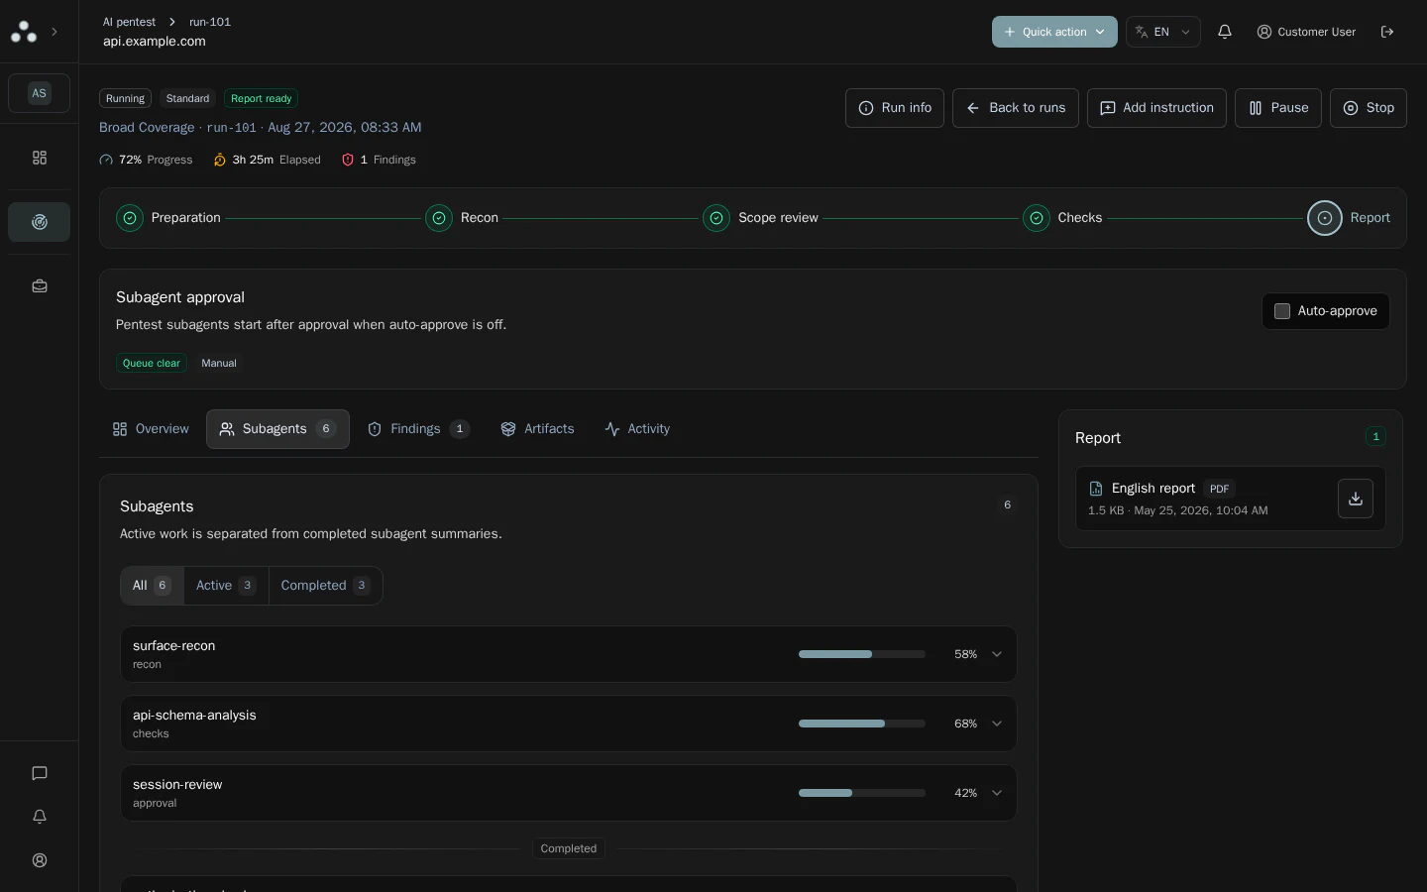1427x892 pixels.
Task: Click the session-review progress bar
Action: pos(862,793)
